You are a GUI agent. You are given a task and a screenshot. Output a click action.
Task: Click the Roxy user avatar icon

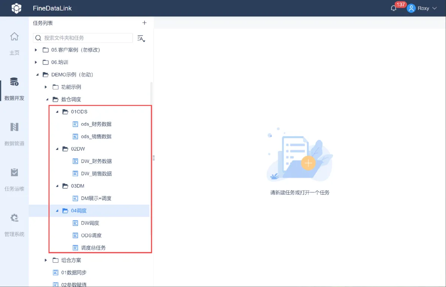click(411, 8)
